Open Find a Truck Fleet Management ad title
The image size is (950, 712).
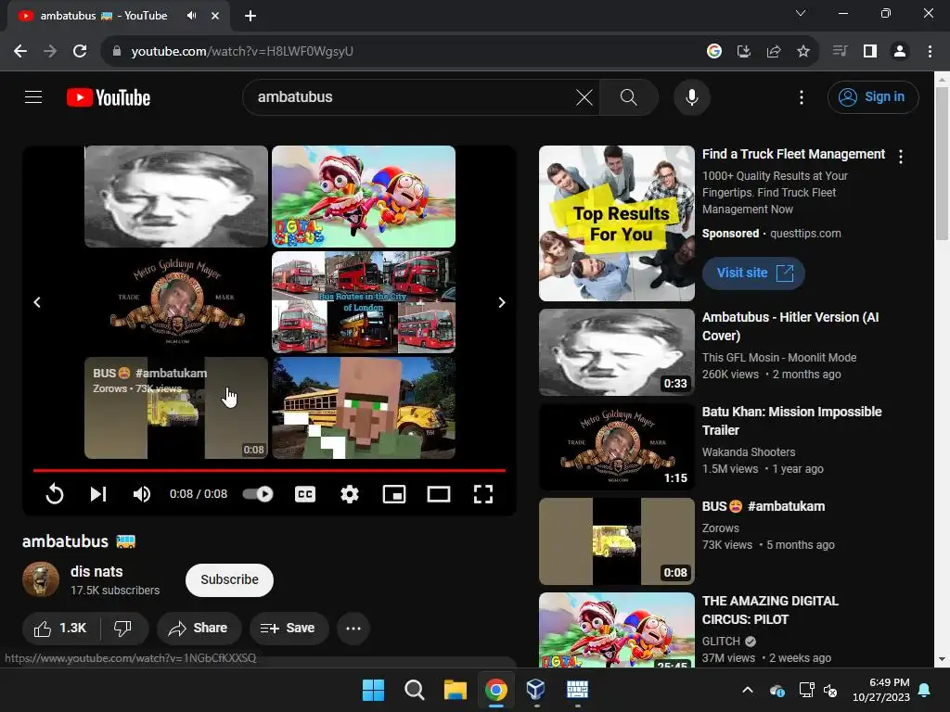[793, 155]
